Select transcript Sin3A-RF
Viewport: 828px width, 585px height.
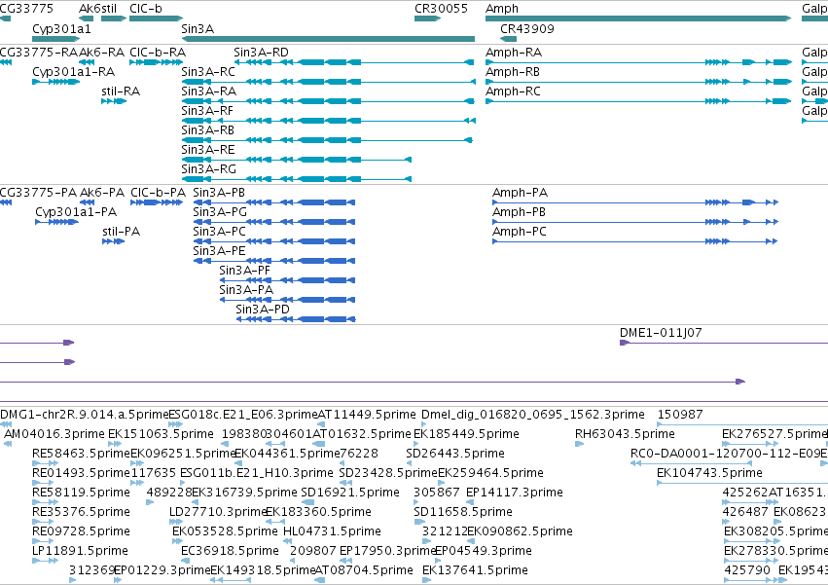point(328,121)
